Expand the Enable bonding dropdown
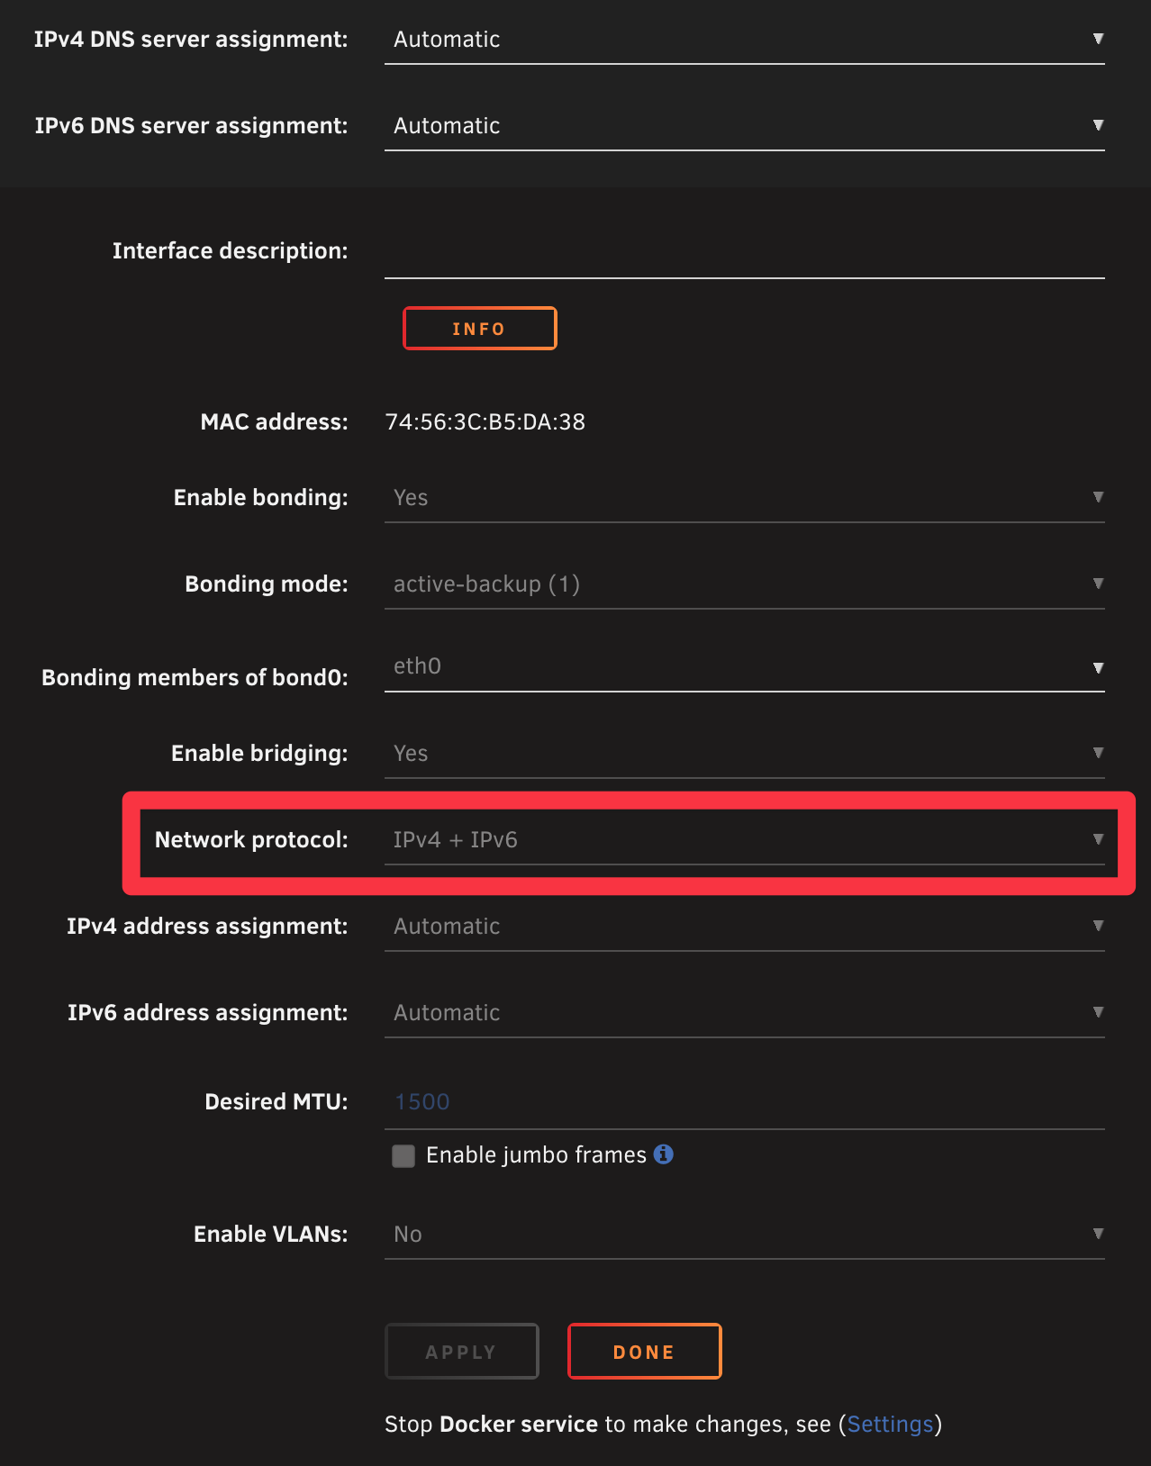 pyautogui.click(x=744, y=498)
